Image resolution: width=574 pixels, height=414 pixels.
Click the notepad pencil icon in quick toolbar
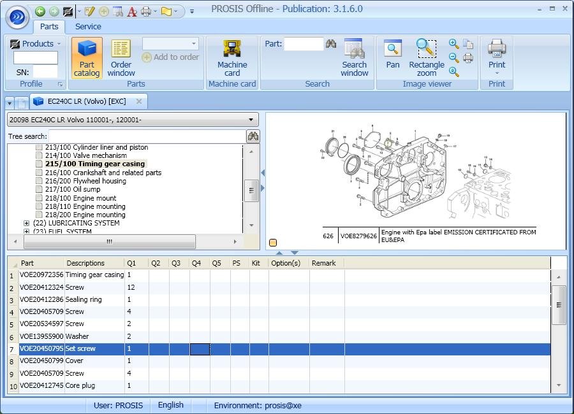pyautogui.click(x=90, y=11)
